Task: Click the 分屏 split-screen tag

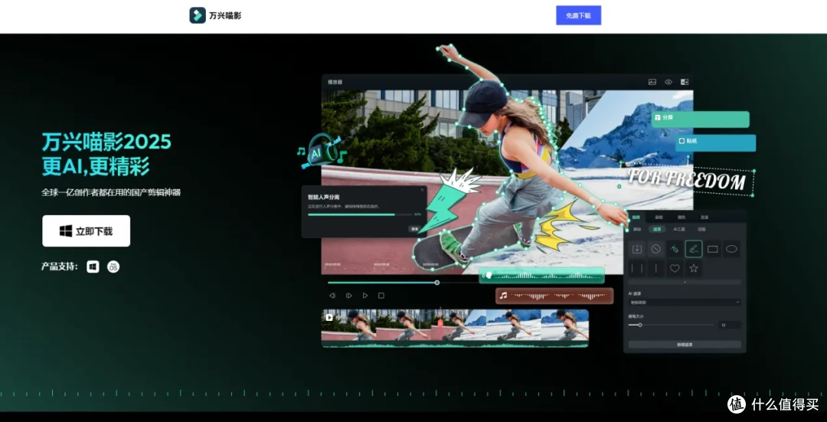Action: pyautogui.click(x=701, y=119)
